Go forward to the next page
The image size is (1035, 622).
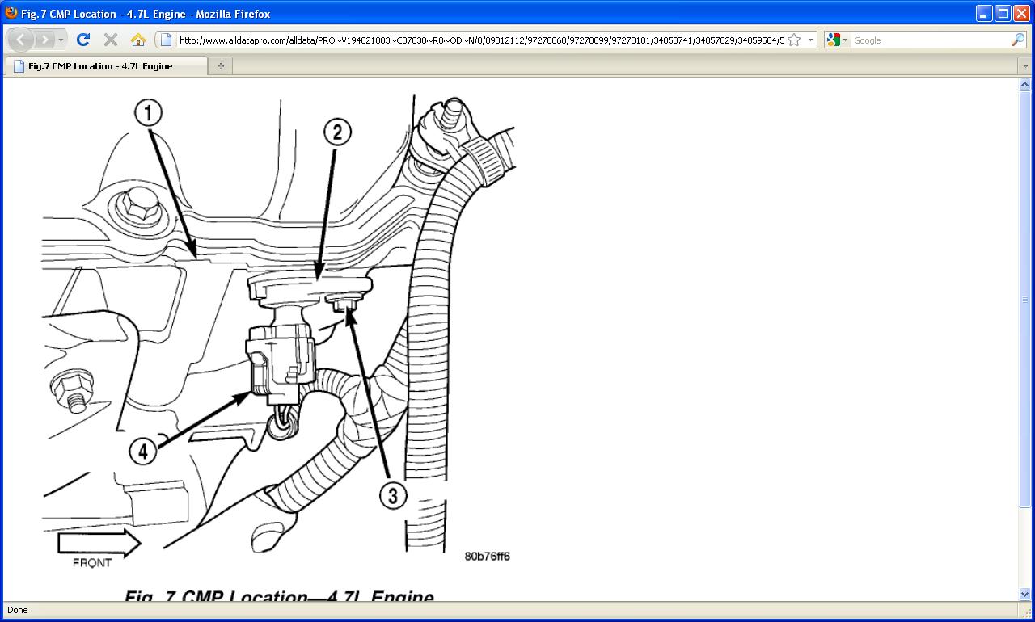44,40
